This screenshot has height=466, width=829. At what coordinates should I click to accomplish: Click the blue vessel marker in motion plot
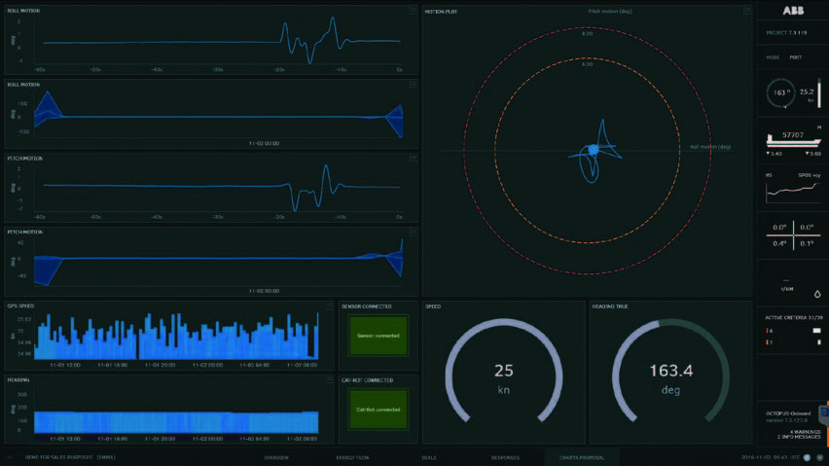tap(589, 150)
